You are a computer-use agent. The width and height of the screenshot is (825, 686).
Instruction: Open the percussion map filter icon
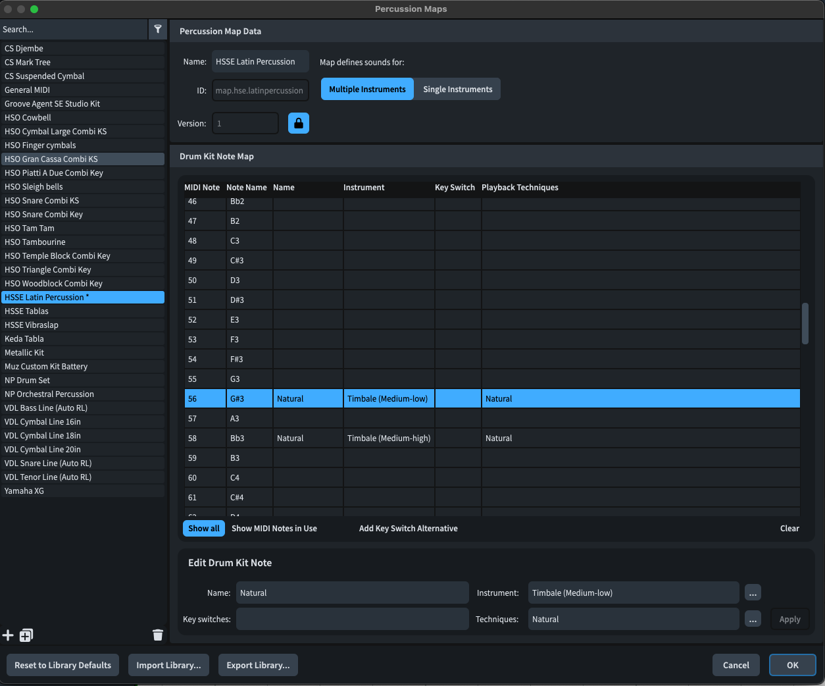(x=158, y=29)
